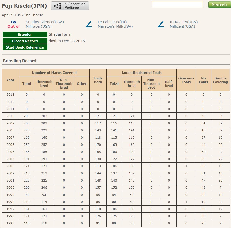Screen dimensions: 231x228
Task: Follow the Marston's Mill(USA) link
Action: tap(115, 26)
